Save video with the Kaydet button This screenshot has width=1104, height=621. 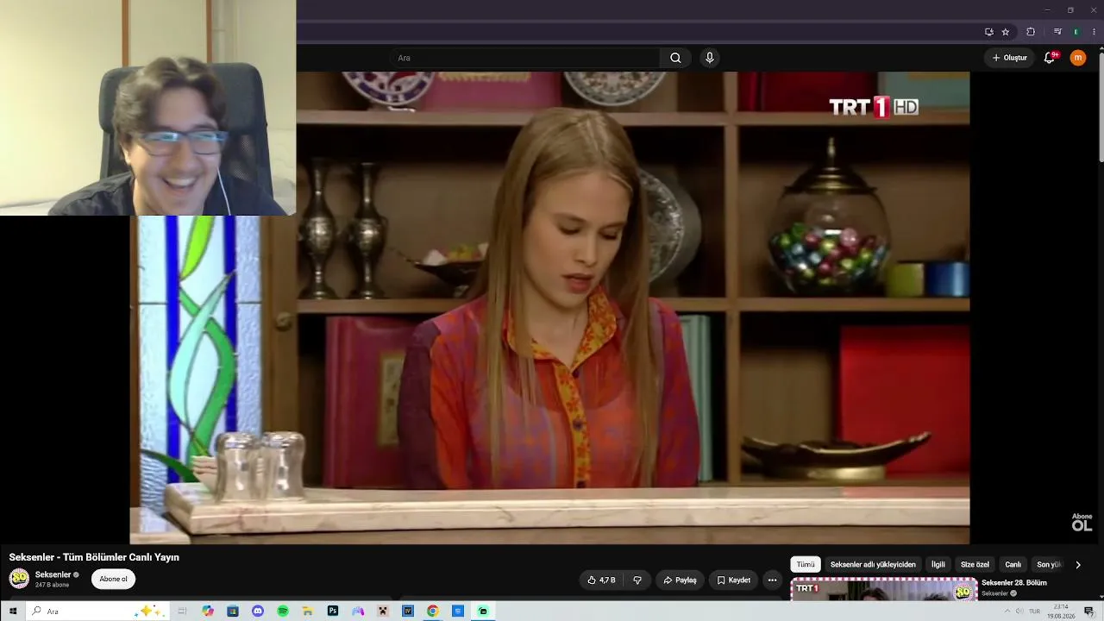(733, 580)
